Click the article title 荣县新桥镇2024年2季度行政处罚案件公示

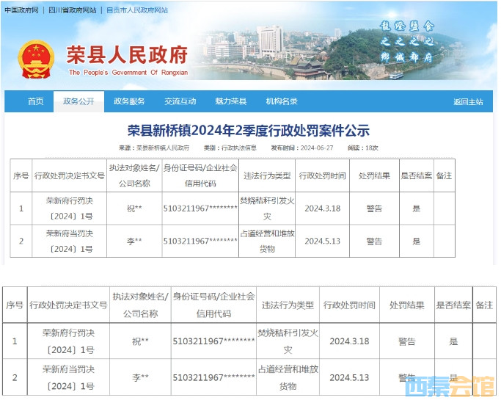[x=249, y=131]
